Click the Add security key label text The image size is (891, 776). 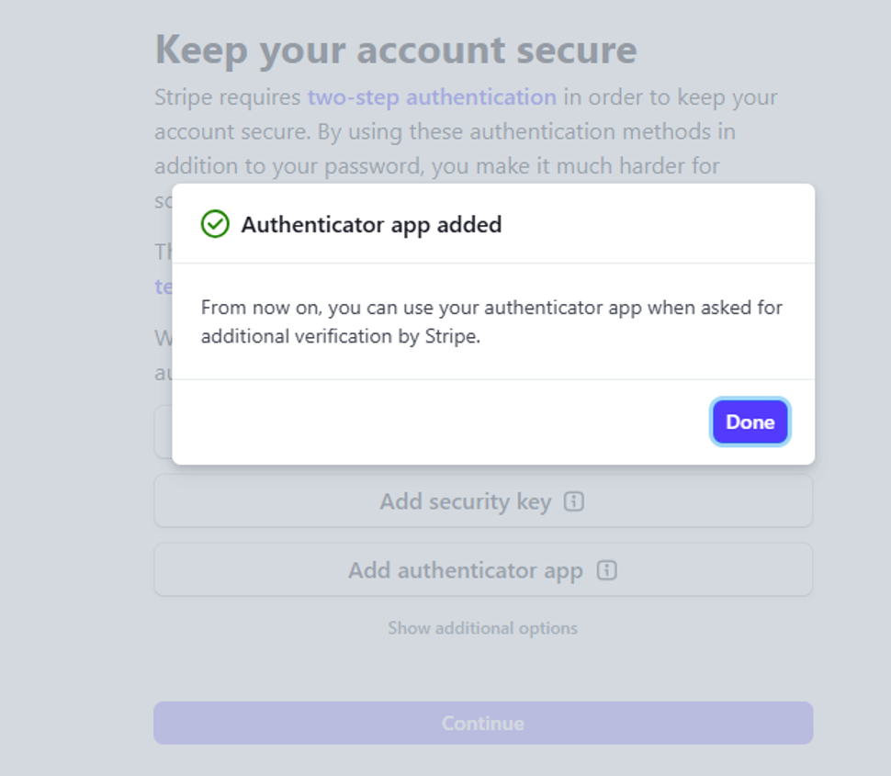(x=466, y=501)
